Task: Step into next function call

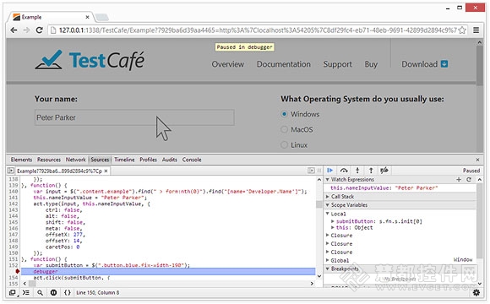Action: click(357, 171)
